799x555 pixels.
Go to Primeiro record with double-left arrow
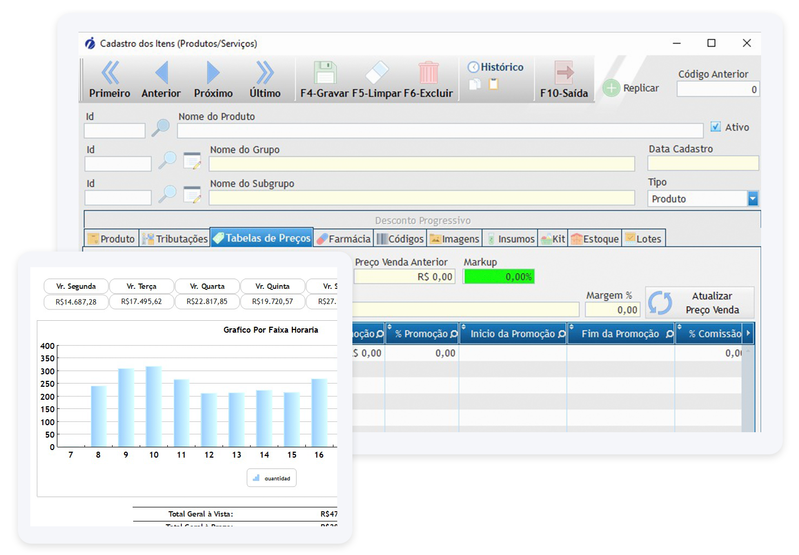[110, 73]
